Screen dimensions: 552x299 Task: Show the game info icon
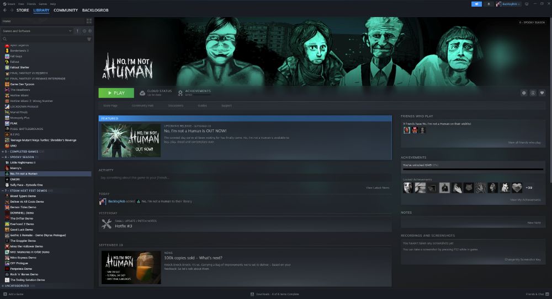coord(533,93)
